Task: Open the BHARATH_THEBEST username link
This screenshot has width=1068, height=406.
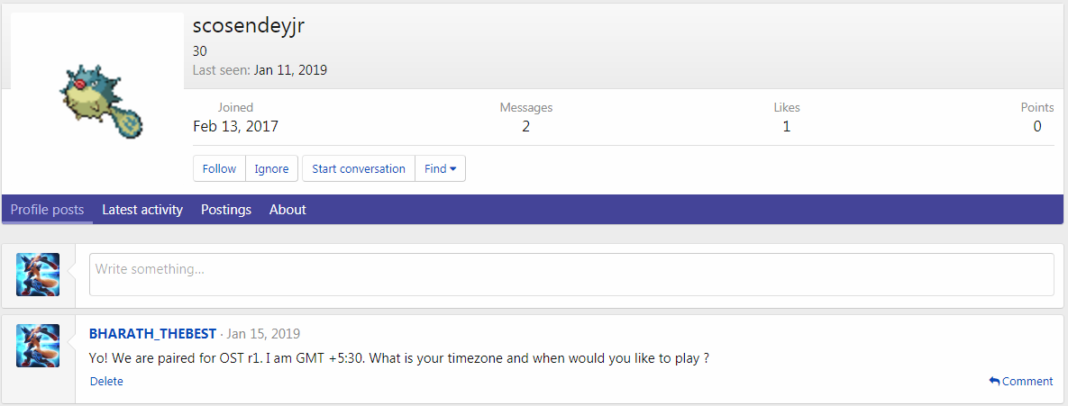Action: (x=152, y=334)
